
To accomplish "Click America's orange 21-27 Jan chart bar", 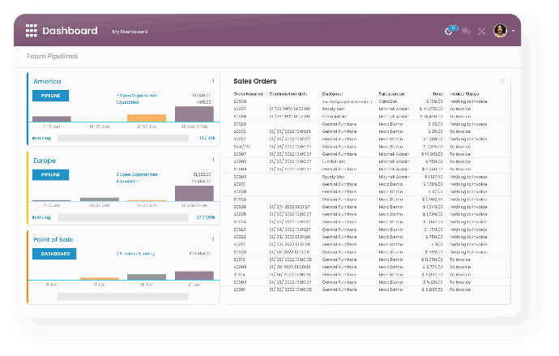I will [147, 118].
